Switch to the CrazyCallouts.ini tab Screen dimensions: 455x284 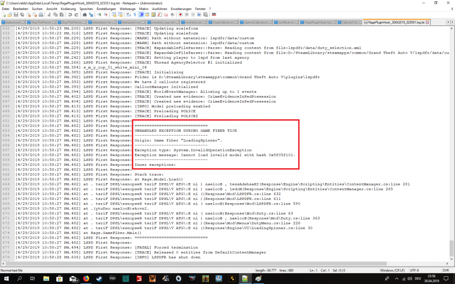click(223, 22)
